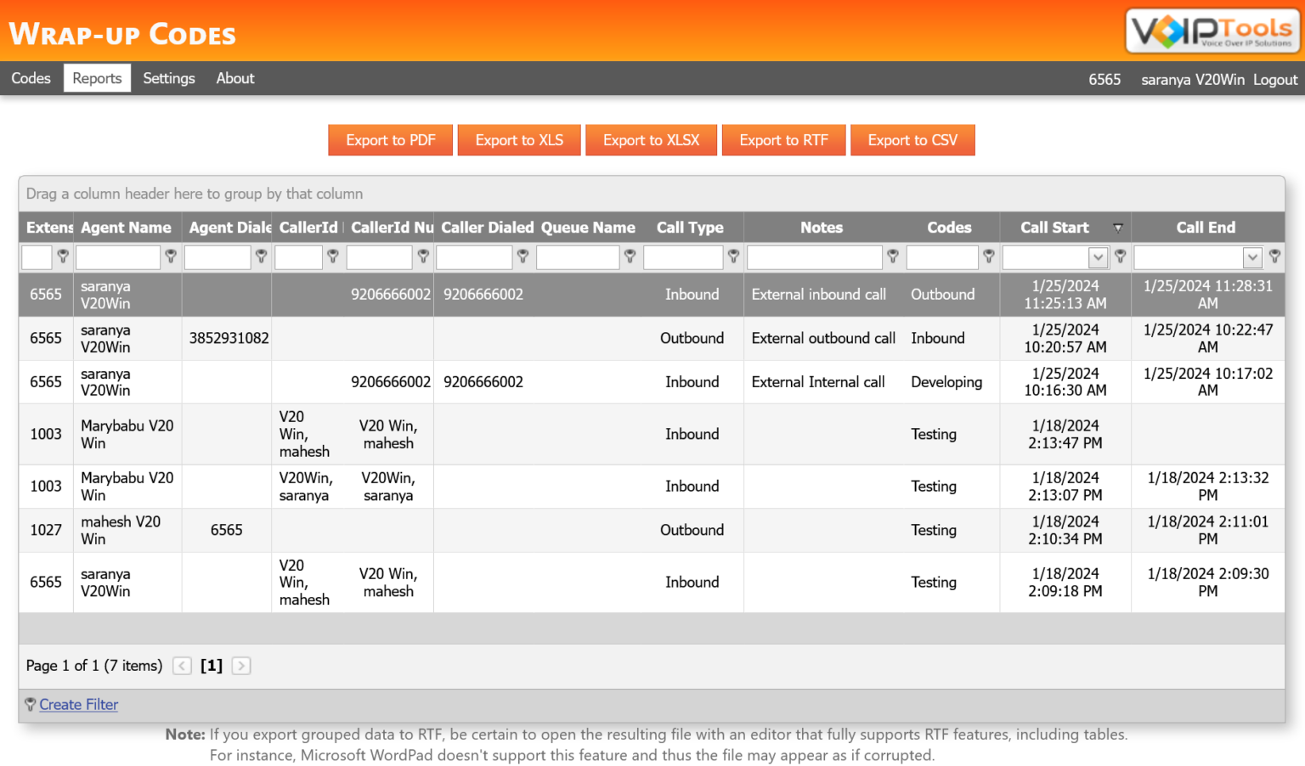Switch to the Codes tab
The width and height of the screenshot is (1305, 766).
click(x=31, y=77)
